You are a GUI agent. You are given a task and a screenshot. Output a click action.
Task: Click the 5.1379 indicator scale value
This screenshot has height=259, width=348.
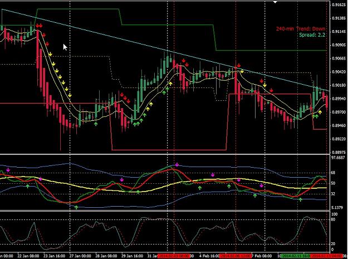337,208
